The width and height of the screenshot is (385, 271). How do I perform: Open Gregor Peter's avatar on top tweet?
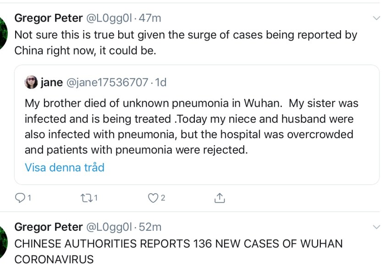tap(3, 33)
